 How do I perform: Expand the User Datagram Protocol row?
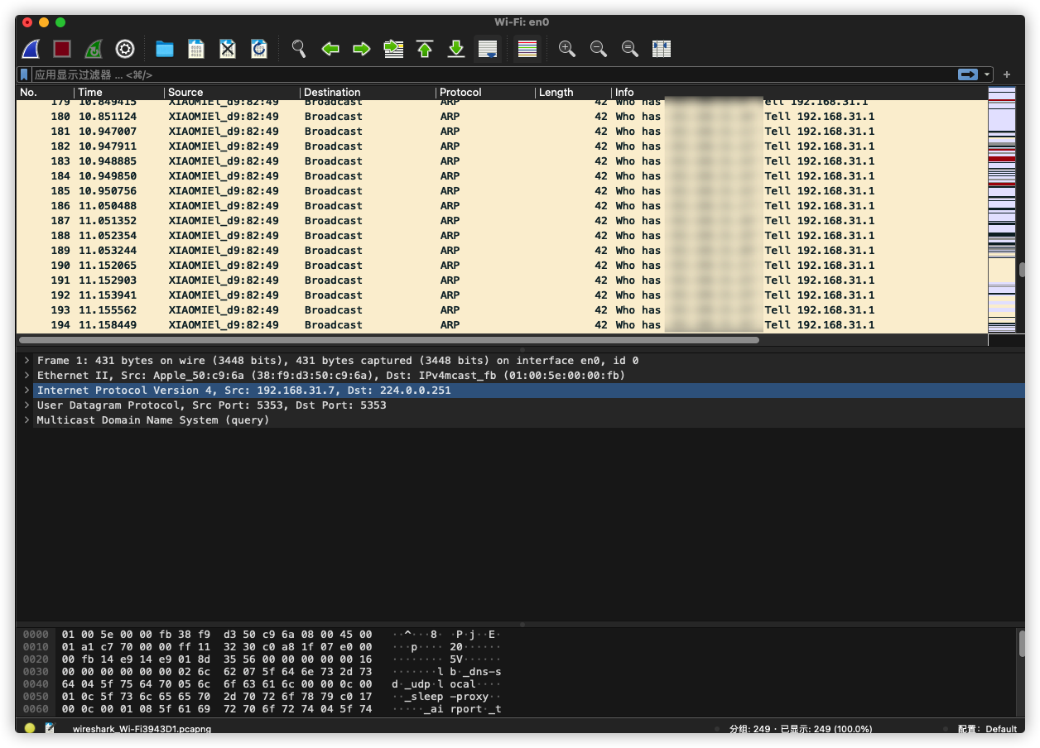pos(27,405)
